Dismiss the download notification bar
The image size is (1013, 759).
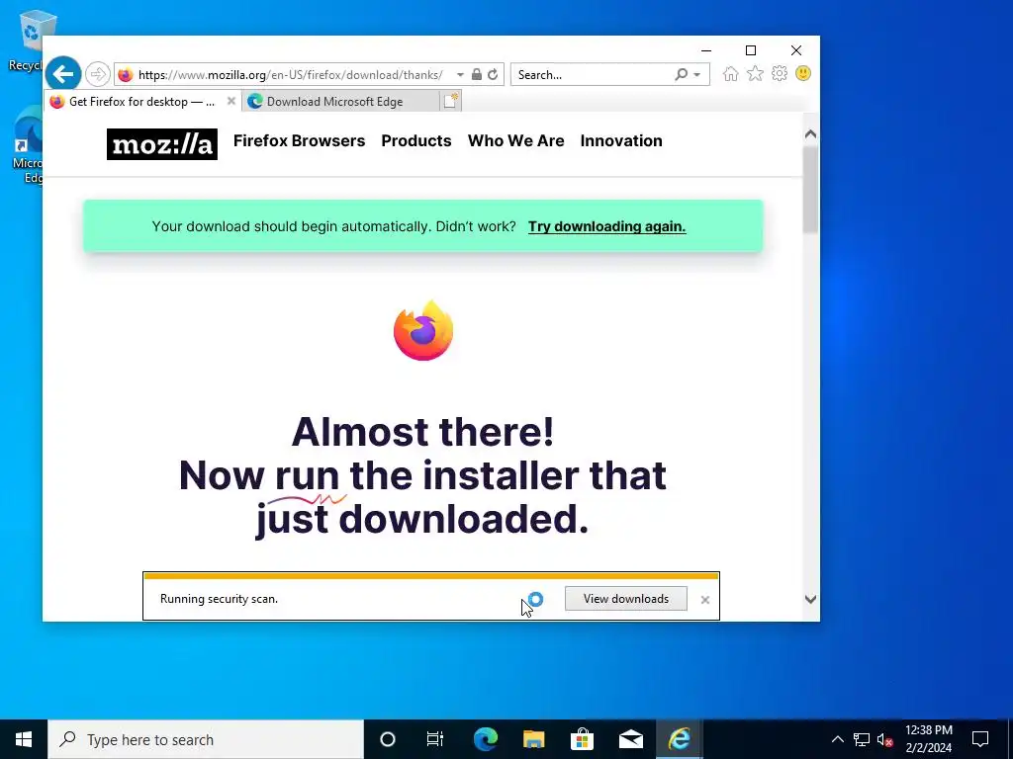click(x=704, y=600)
